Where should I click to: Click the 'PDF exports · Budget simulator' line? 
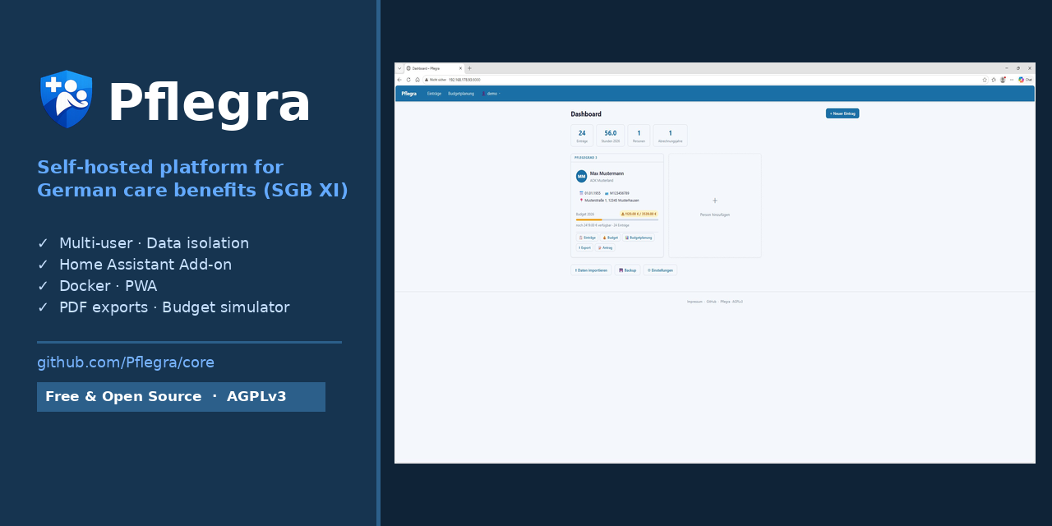[x=174, y=307]
